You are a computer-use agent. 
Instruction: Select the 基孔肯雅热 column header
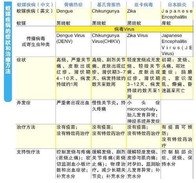click(109, 5)
